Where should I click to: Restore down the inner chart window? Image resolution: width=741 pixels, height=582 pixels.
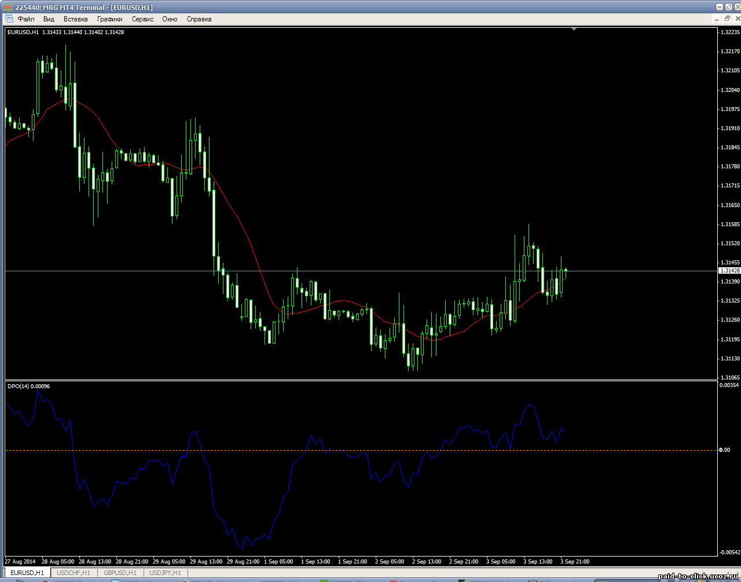tap(727, 19)
